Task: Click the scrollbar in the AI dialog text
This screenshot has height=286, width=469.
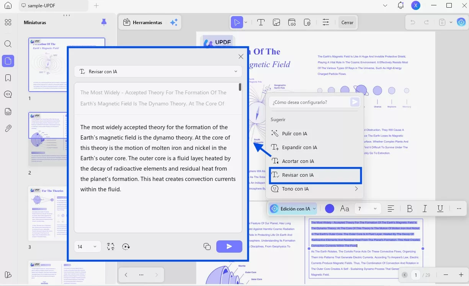Action: point(240,87)
